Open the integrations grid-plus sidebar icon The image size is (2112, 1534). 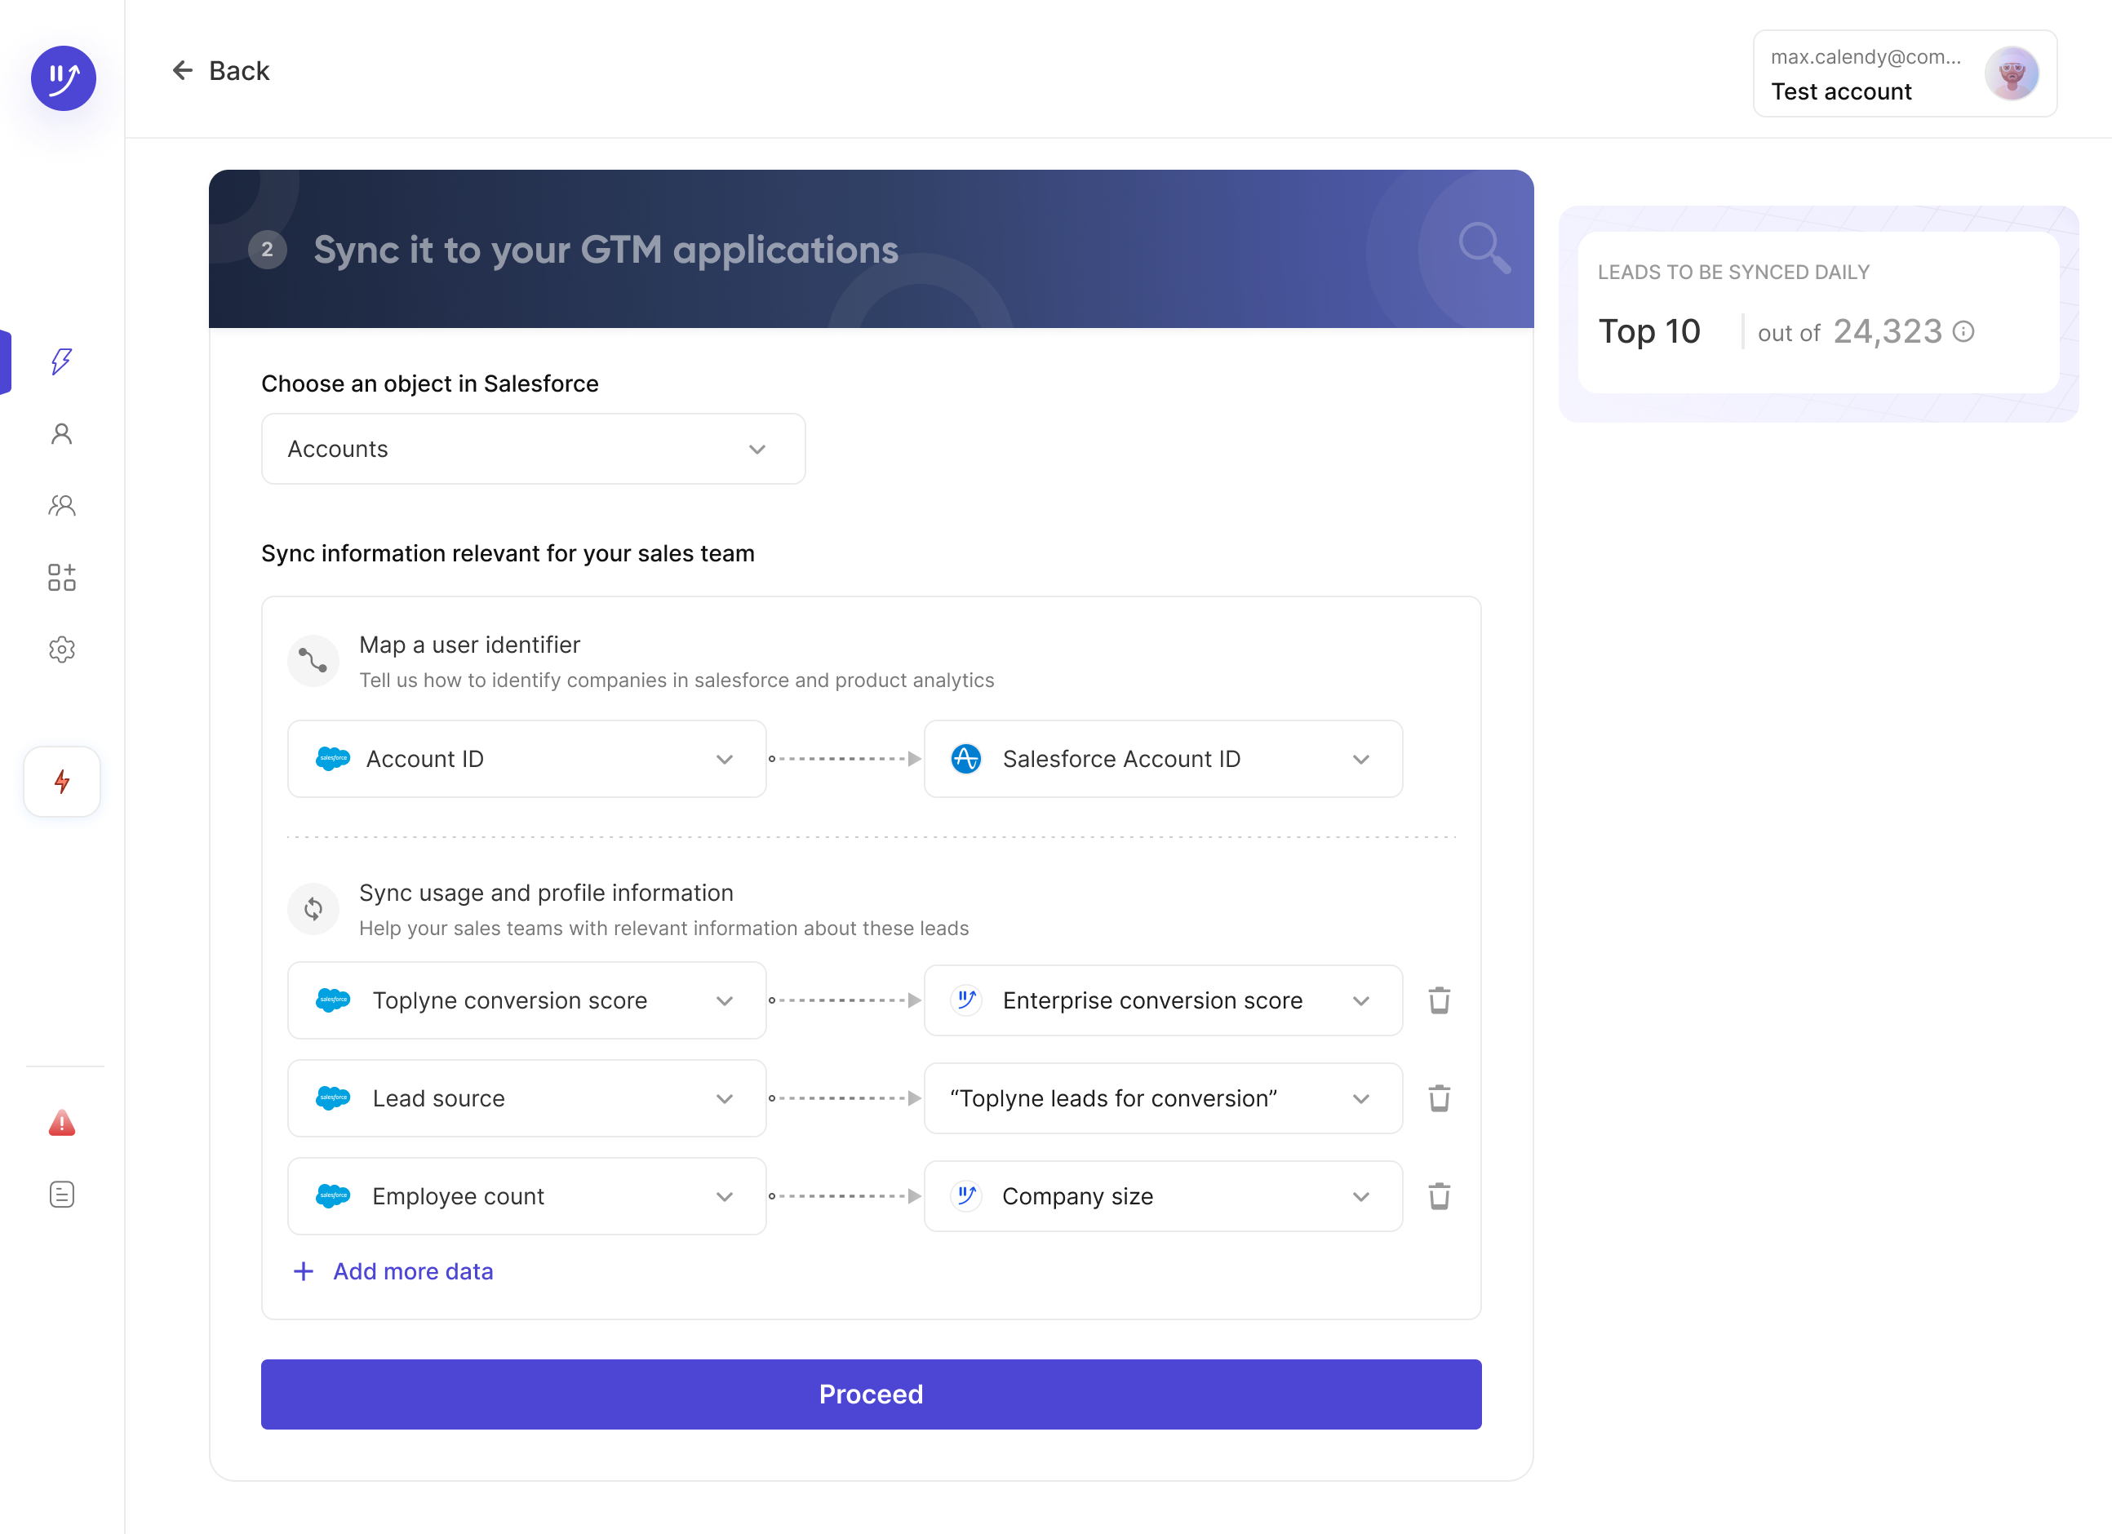(61, 577)
